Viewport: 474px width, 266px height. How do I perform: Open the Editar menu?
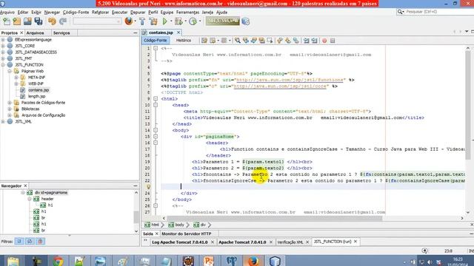point(23,13)
